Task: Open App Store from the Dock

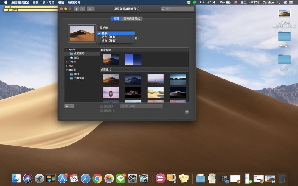Action: 63,178
